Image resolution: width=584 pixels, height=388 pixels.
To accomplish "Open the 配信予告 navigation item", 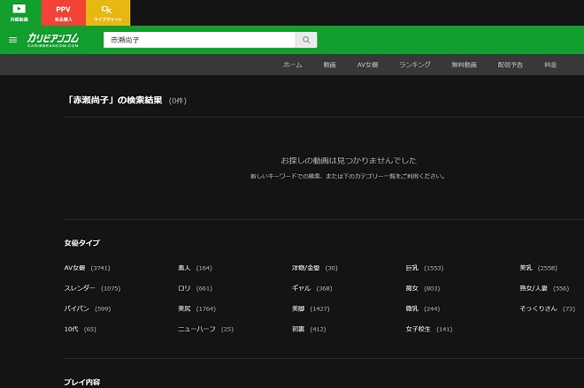I will pos(510,65).
